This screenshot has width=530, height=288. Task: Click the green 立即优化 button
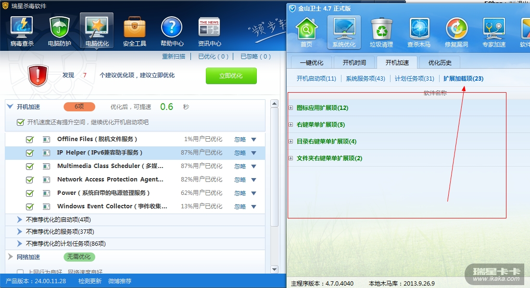(231, 76)
